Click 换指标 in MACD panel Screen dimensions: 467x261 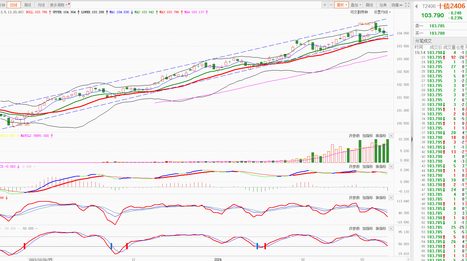click(381, 166)
